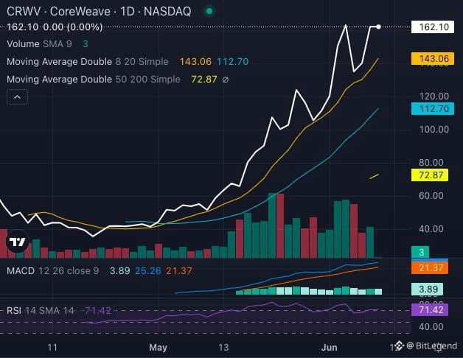Click the last price endpoint dot on chart
Viewport: 463px width, 358px height.
pos(378,27)
